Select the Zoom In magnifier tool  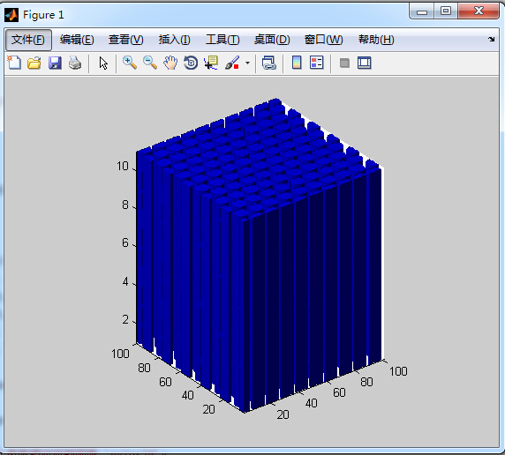(130, 63)
